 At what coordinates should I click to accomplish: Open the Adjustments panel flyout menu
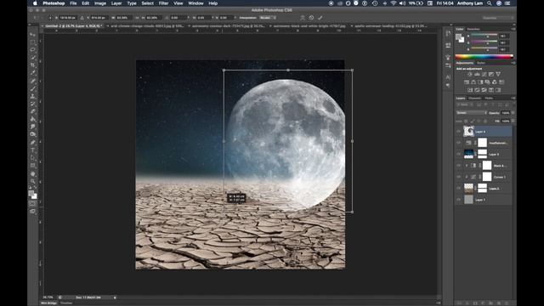513,63
